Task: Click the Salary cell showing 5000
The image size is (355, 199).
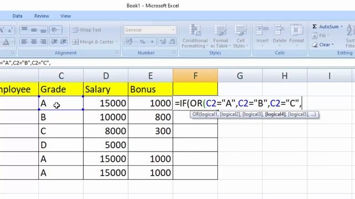Action: tap(106, 145)
